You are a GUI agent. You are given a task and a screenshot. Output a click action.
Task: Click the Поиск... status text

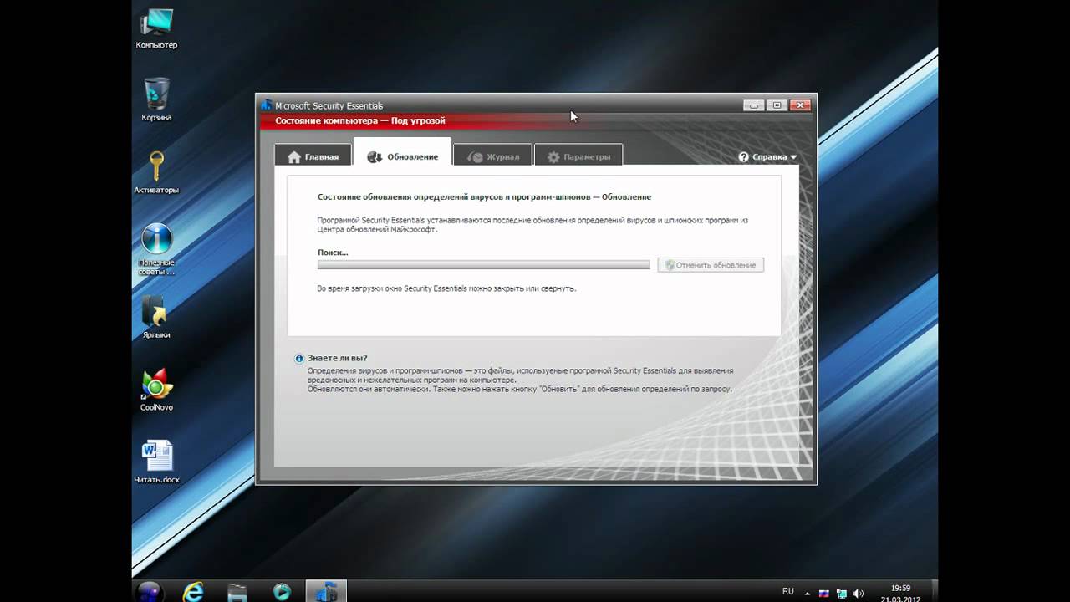tap(333, 253)
